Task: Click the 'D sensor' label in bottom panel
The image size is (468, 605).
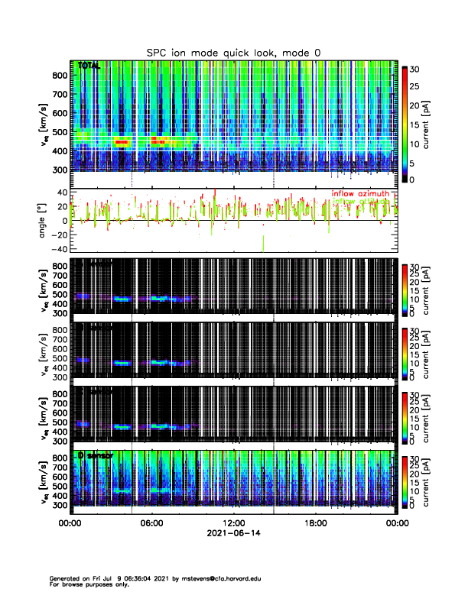Action: pos(95,455)
